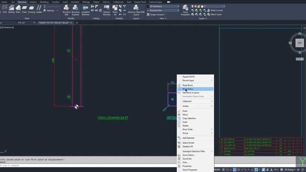Click the Settings button in Parts panel
The height and width of the screenshot is (172, 306).
[49, 11]
